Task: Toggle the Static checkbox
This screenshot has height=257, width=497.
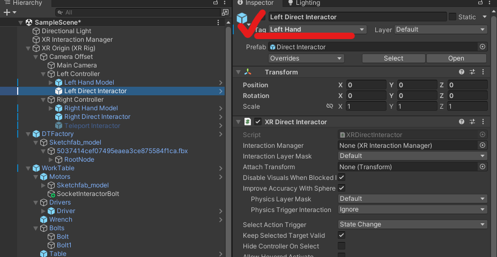Action: coord(453,17)
